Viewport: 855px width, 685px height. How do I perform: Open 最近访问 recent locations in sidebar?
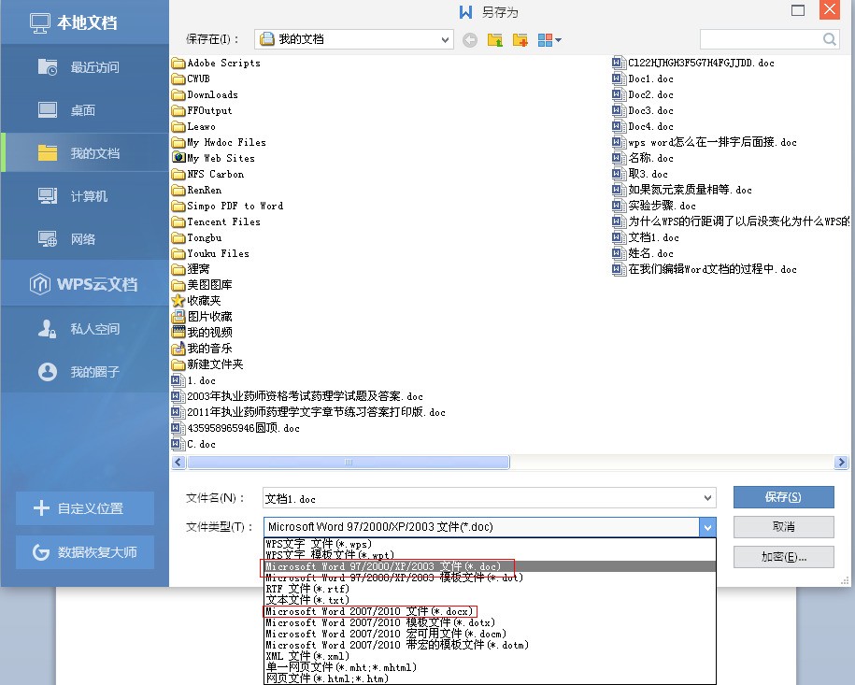(84, 67)
